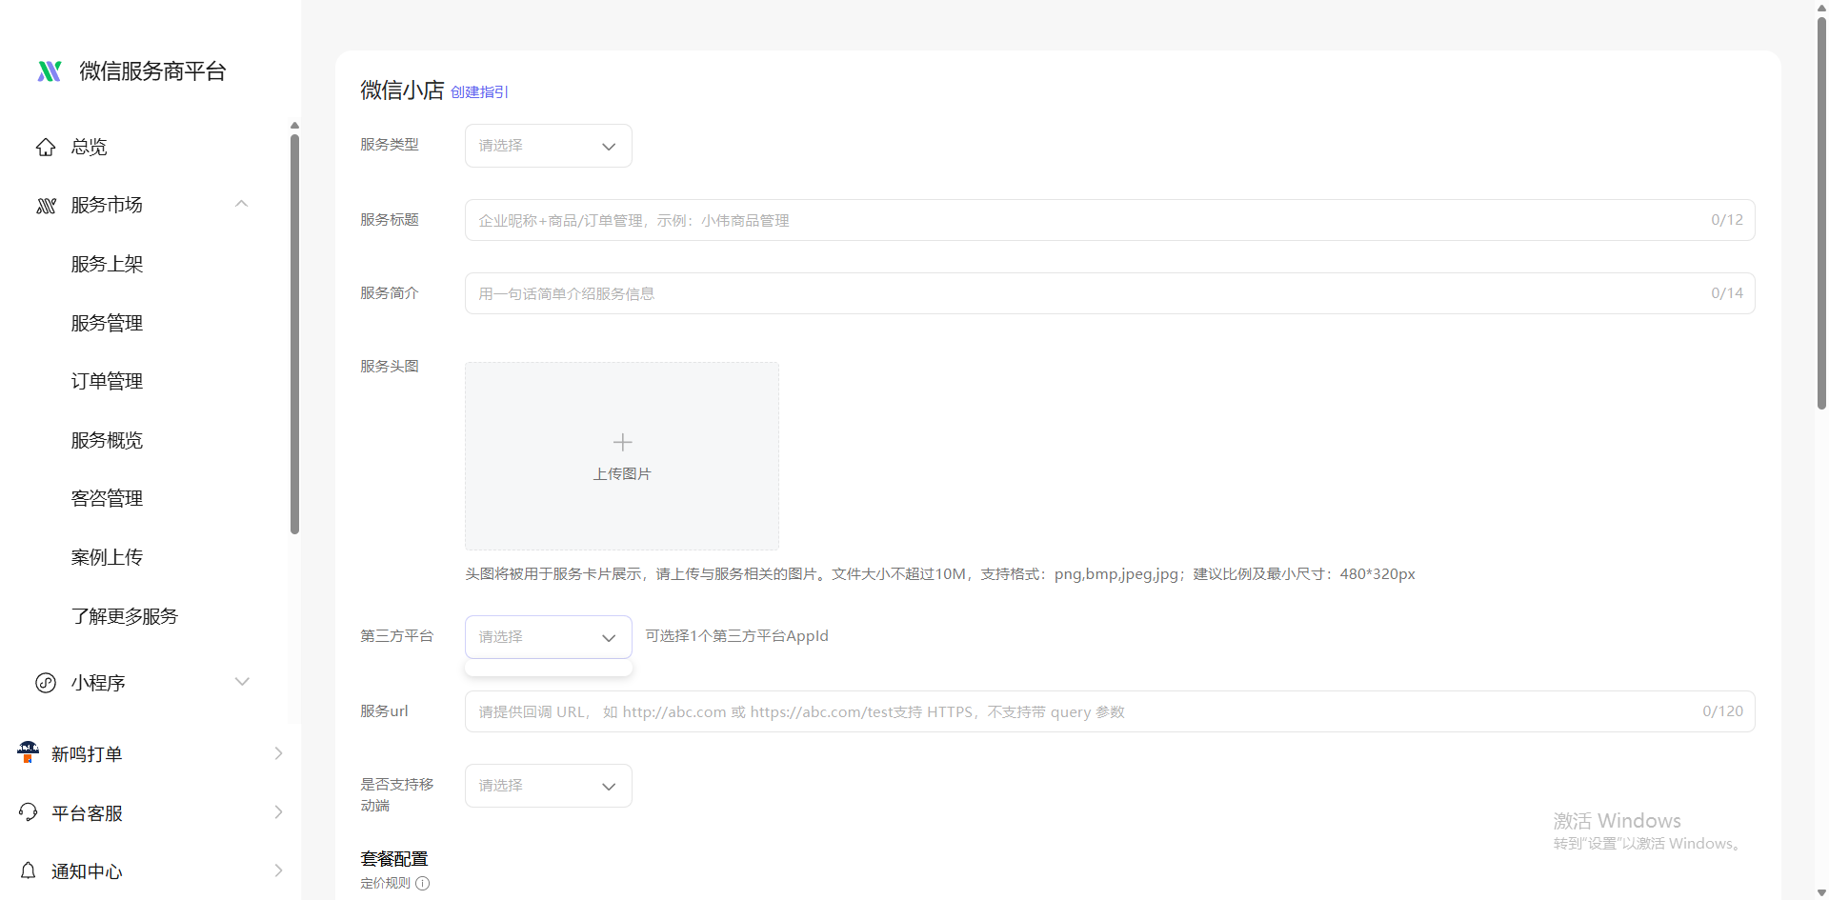Open 服务上架 menu item

107,264
